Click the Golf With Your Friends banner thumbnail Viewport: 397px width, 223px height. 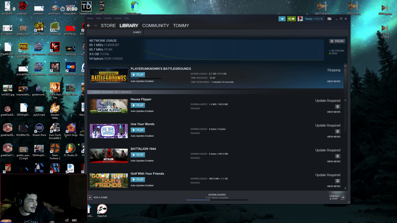109,180
